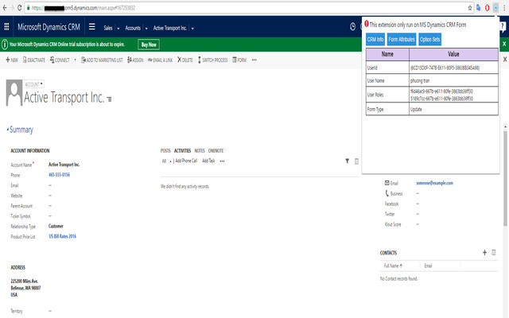The image size is (509, 318).
Task: Click NEW in command bar
Action: coord(12,60)
